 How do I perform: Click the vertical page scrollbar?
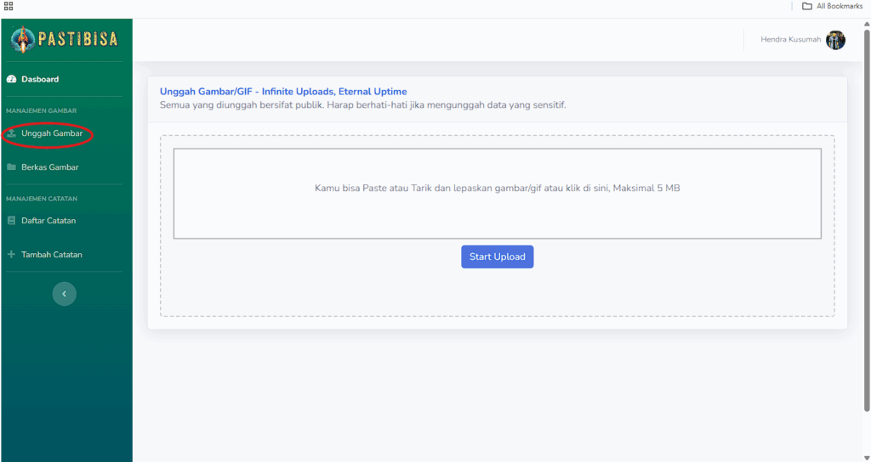pyautogui.click(x=867, y=220)
